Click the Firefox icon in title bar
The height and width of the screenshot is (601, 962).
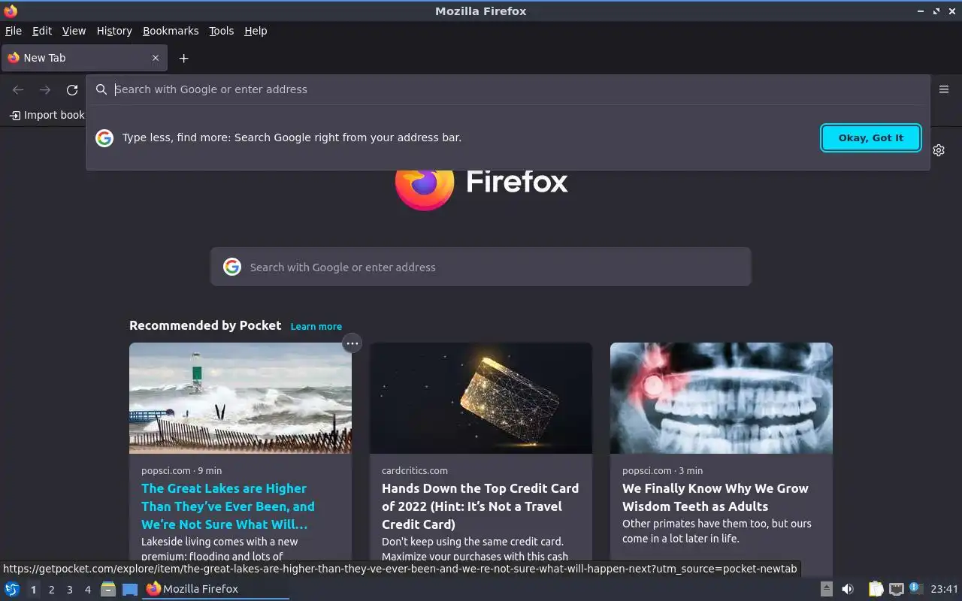coord(11,11)
